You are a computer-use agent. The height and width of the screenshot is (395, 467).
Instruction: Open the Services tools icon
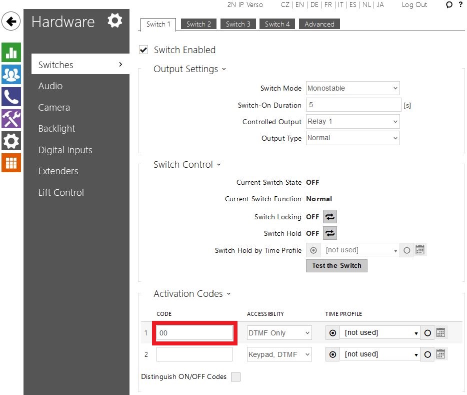click(11, 119)
